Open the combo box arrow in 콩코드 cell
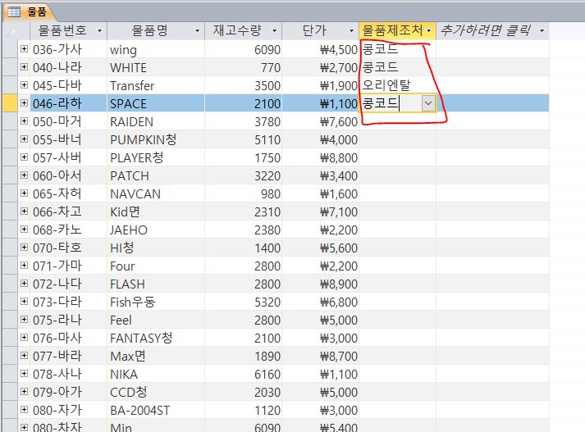Image resolution: width=585 pixels, height=432 pixels. click(x=428, y=103)
